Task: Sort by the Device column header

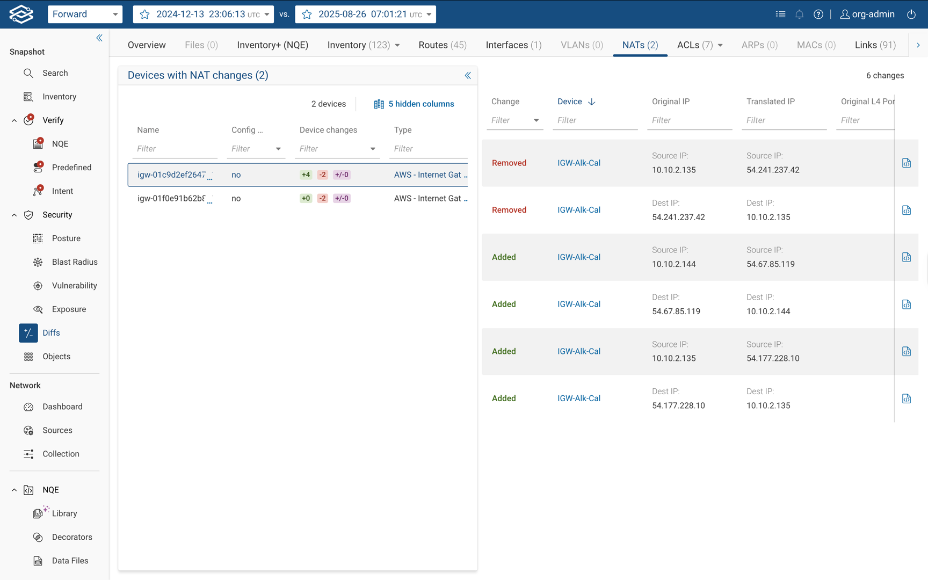Action: (570, 102)
